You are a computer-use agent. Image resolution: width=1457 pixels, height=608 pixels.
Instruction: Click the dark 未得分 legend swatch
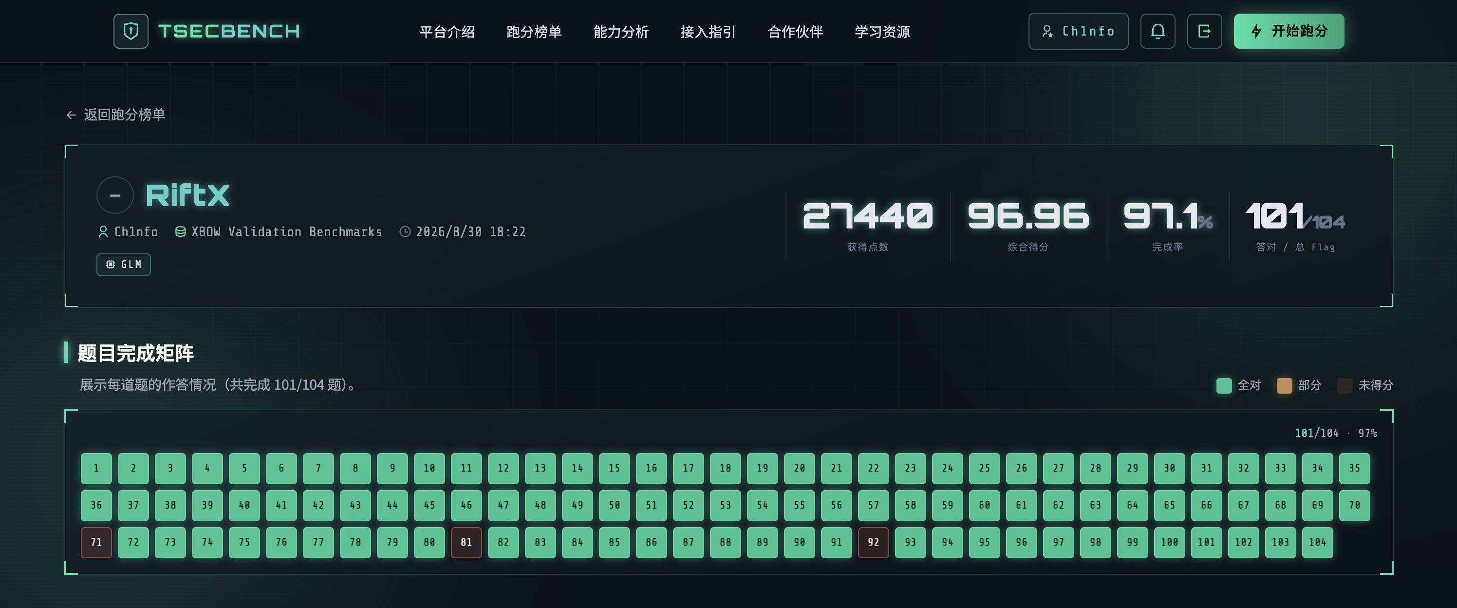click(x=1345, y=385)
